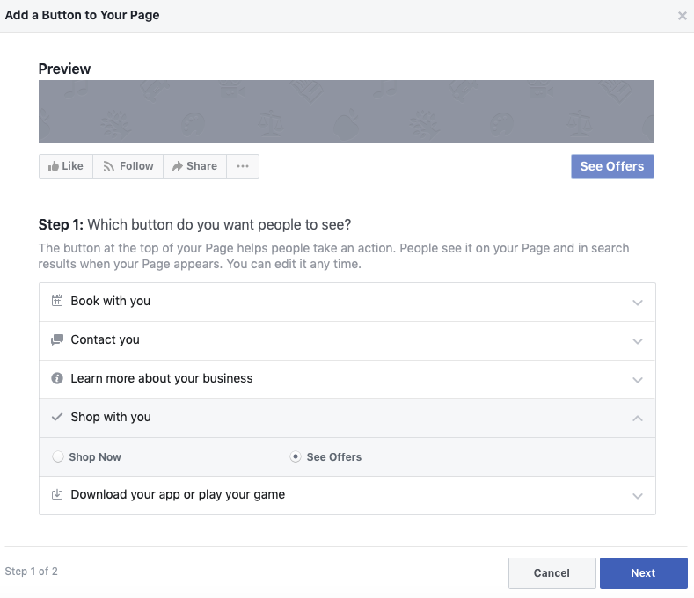Select the Shop Now radio button
The height and width of the screenshot is (598, 694).
click(58, 457)
